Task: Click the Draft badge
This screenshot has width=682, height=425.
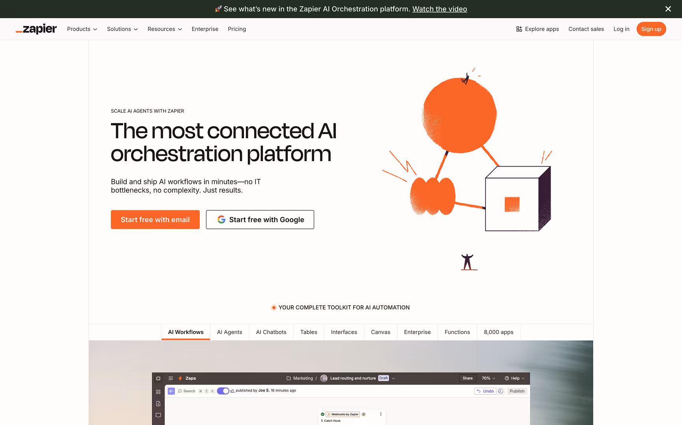Action: 384,378
